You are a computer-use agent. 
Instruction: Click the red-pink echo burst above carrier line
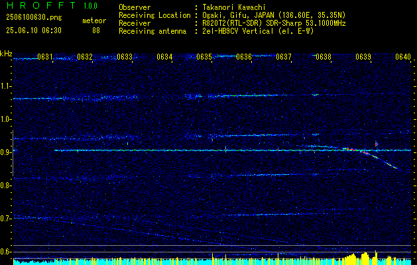pyautogui.click(x=376, y=144)
